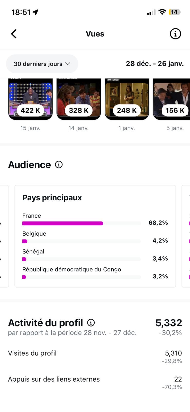Tap the info icon beside Audience
Viewport: 190px width, 412px height.
point(59,165)
